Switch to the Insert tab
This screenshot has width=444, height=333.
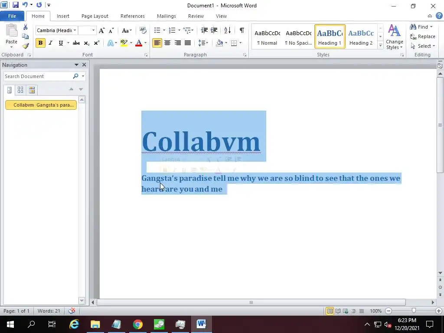tap(63, 16)
